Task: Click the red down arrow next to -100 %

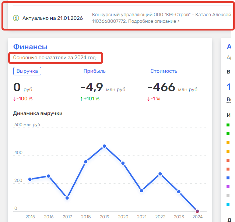Action: pos(14,99)
